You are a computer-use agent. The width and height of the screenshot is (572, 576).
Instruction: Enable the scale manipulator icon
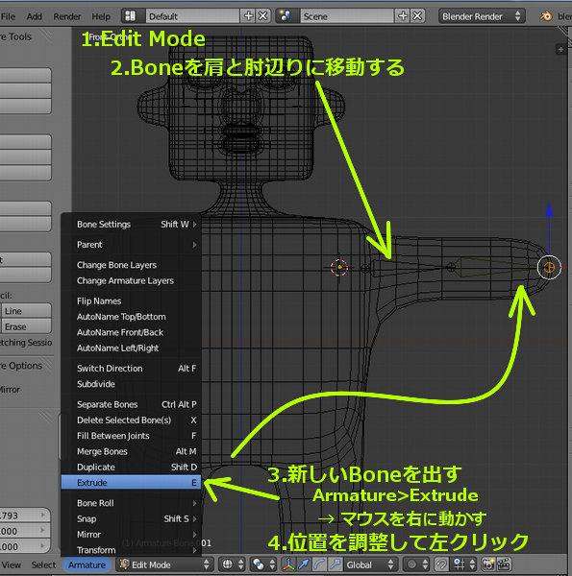335,564
